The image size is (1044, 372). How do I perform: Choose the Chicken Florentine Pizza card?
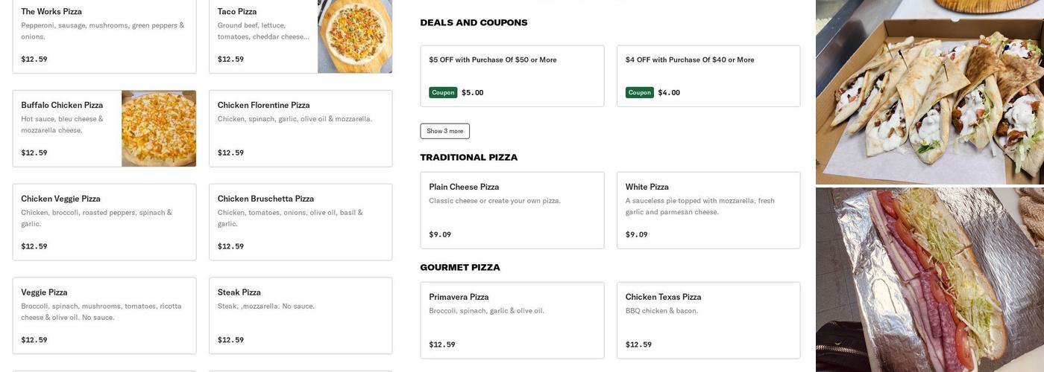[x=301, y=129]
